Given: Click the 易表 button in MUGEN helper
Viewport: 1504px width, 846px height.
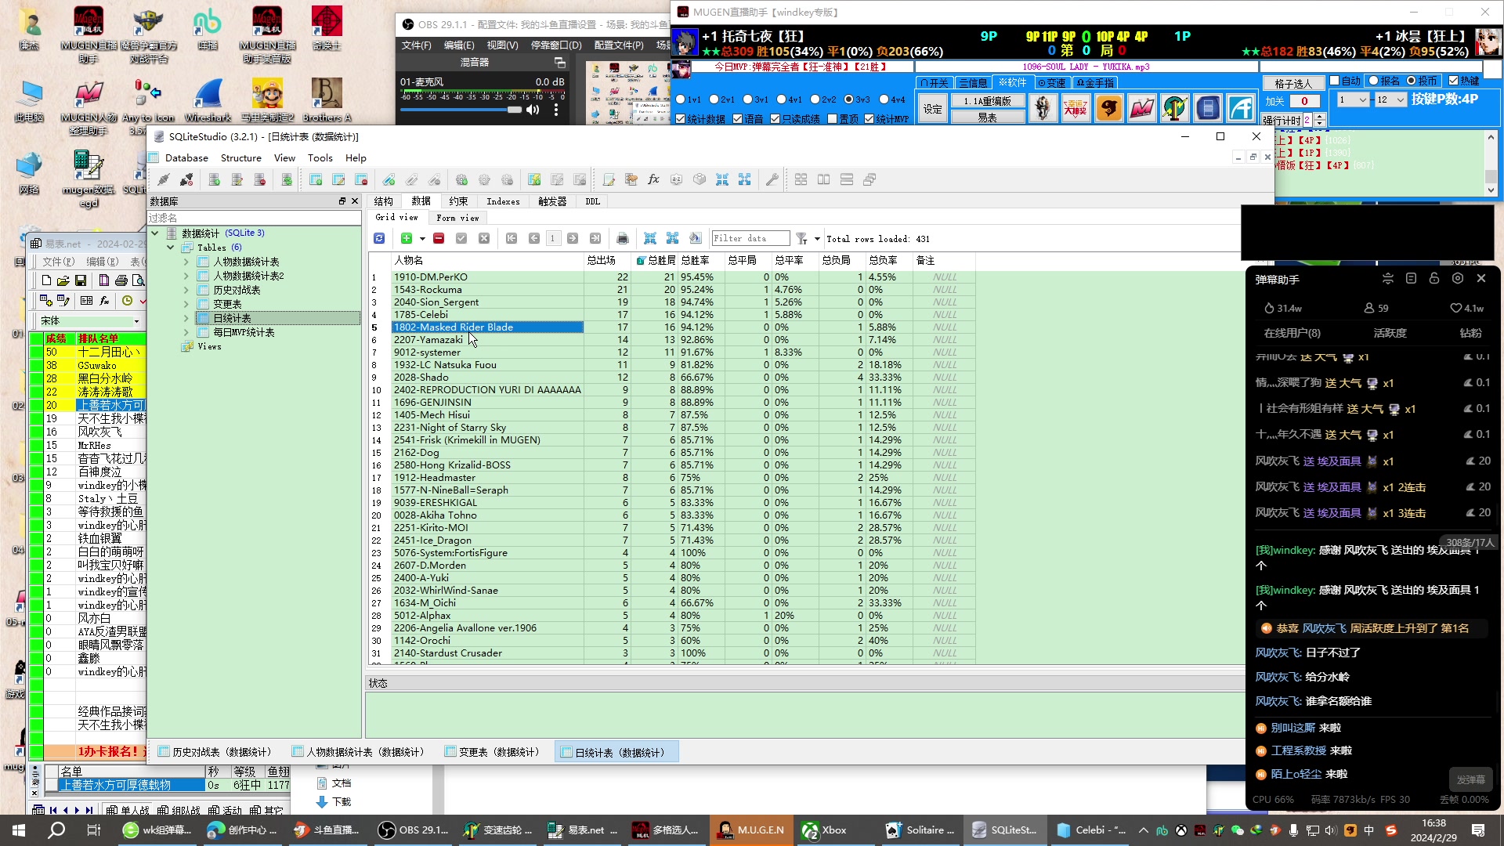Looking at the screenshot, I should (987, 117).
